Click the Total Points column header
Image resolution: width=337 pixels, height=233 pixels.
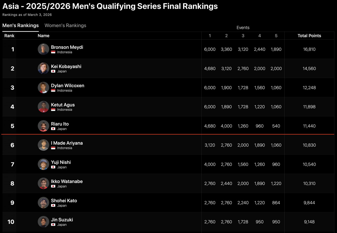point(309,36)
